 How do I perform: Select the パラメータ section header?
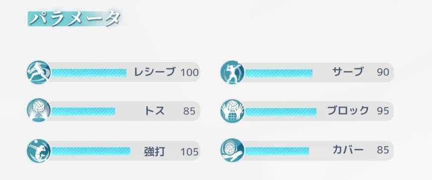75,19
